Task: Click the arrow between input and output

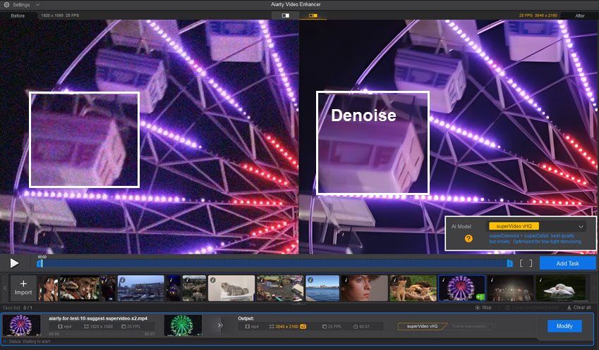Action: [x=219, y=325]
